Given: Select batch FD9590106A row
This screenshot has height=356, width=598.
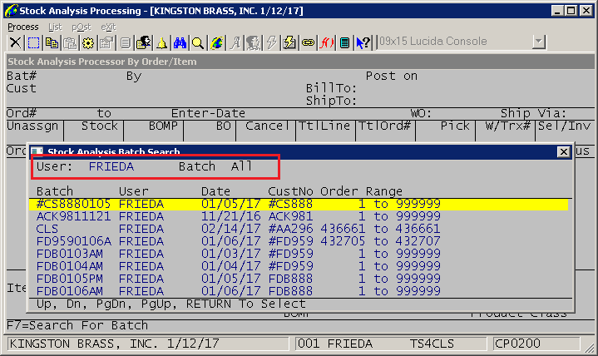Looking at the screenshot, I should (299, 241).
